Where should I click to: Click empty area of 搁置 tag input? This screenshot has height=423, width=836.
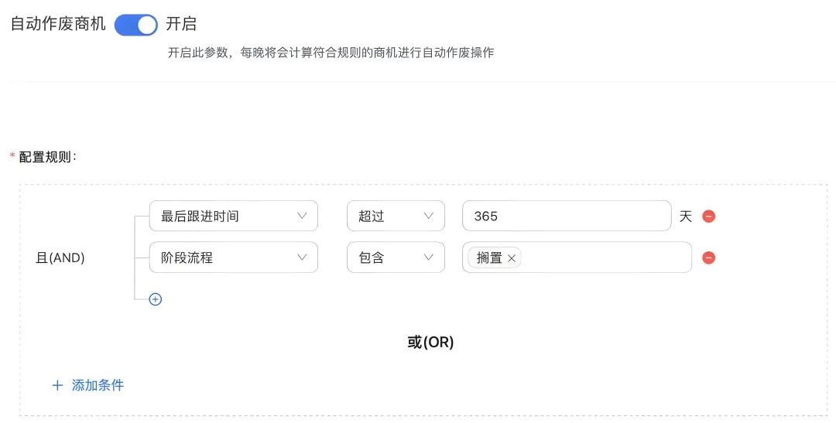605,258
